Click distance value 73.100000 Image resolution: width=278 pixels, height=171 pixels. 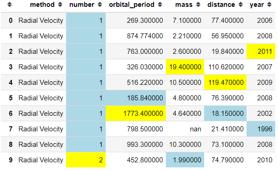pos(227,145)
